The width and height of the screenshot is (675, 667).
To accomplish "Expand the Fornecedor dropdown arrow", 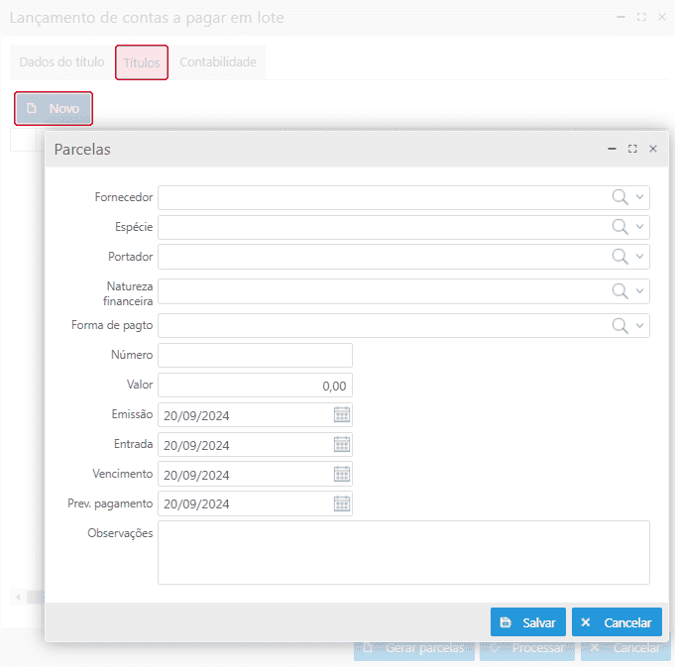I will [x=640, y=197].
